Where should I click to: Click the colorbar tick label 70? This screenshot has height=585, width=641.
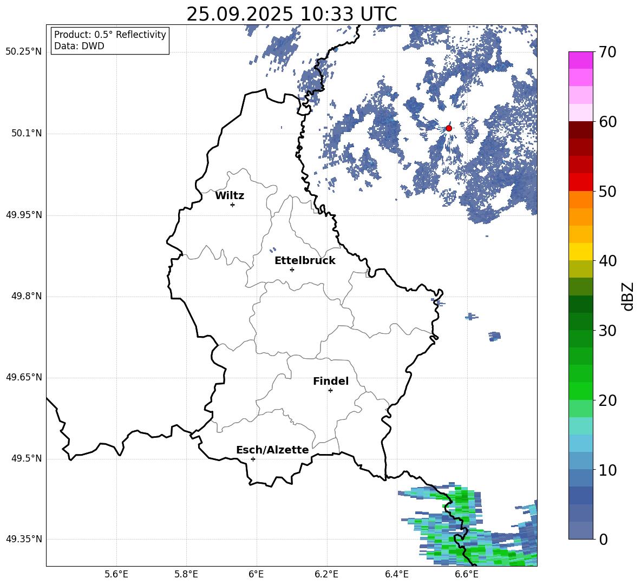tap(607, 52)
